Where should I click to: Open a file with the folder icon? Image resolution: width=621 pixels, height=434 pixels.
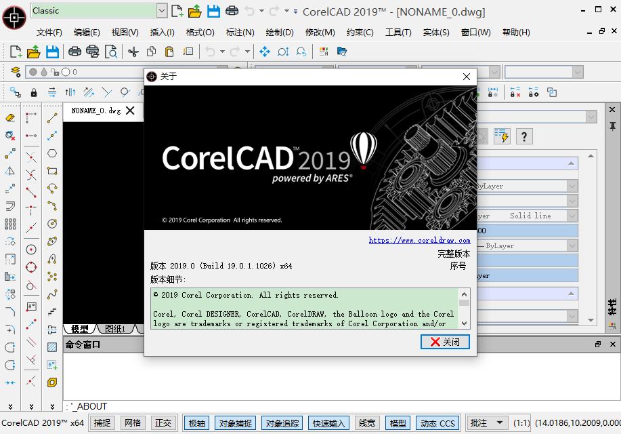[34, 52]
